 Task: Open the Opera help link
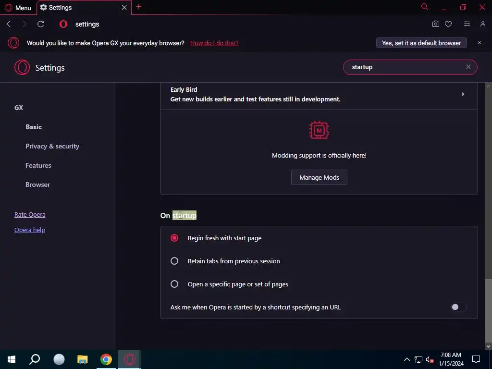click(29, 230)
